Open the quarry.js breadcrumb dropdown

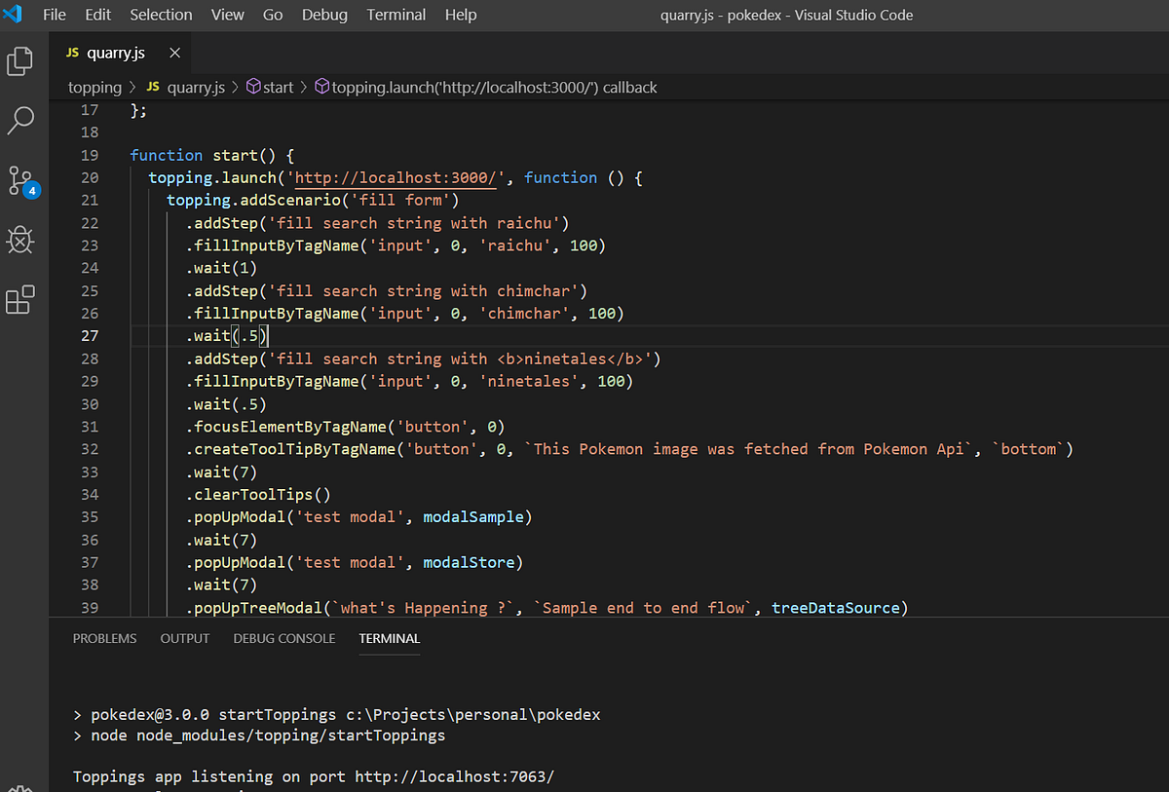tap(196, 87)
